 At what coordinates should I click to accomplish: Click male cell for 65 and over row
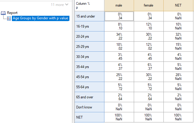(119, 97)
